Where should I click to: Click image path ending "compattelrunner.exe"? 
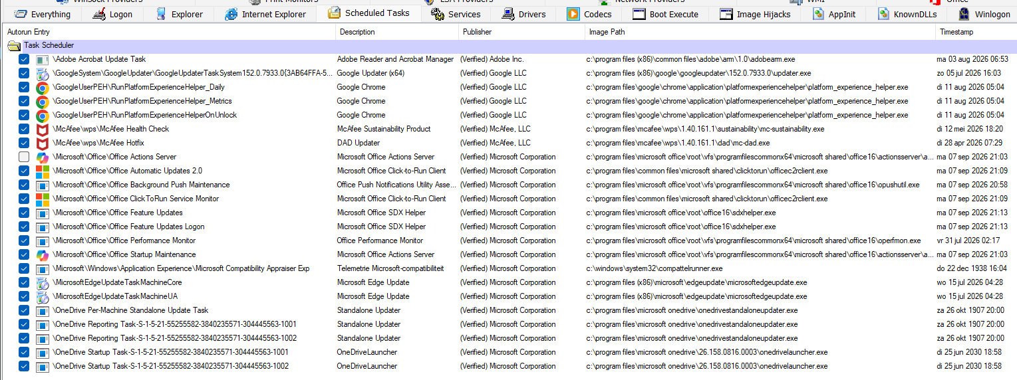(654, 269)
